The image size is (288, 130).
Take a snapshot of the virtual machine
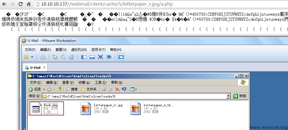click(55, 57)
